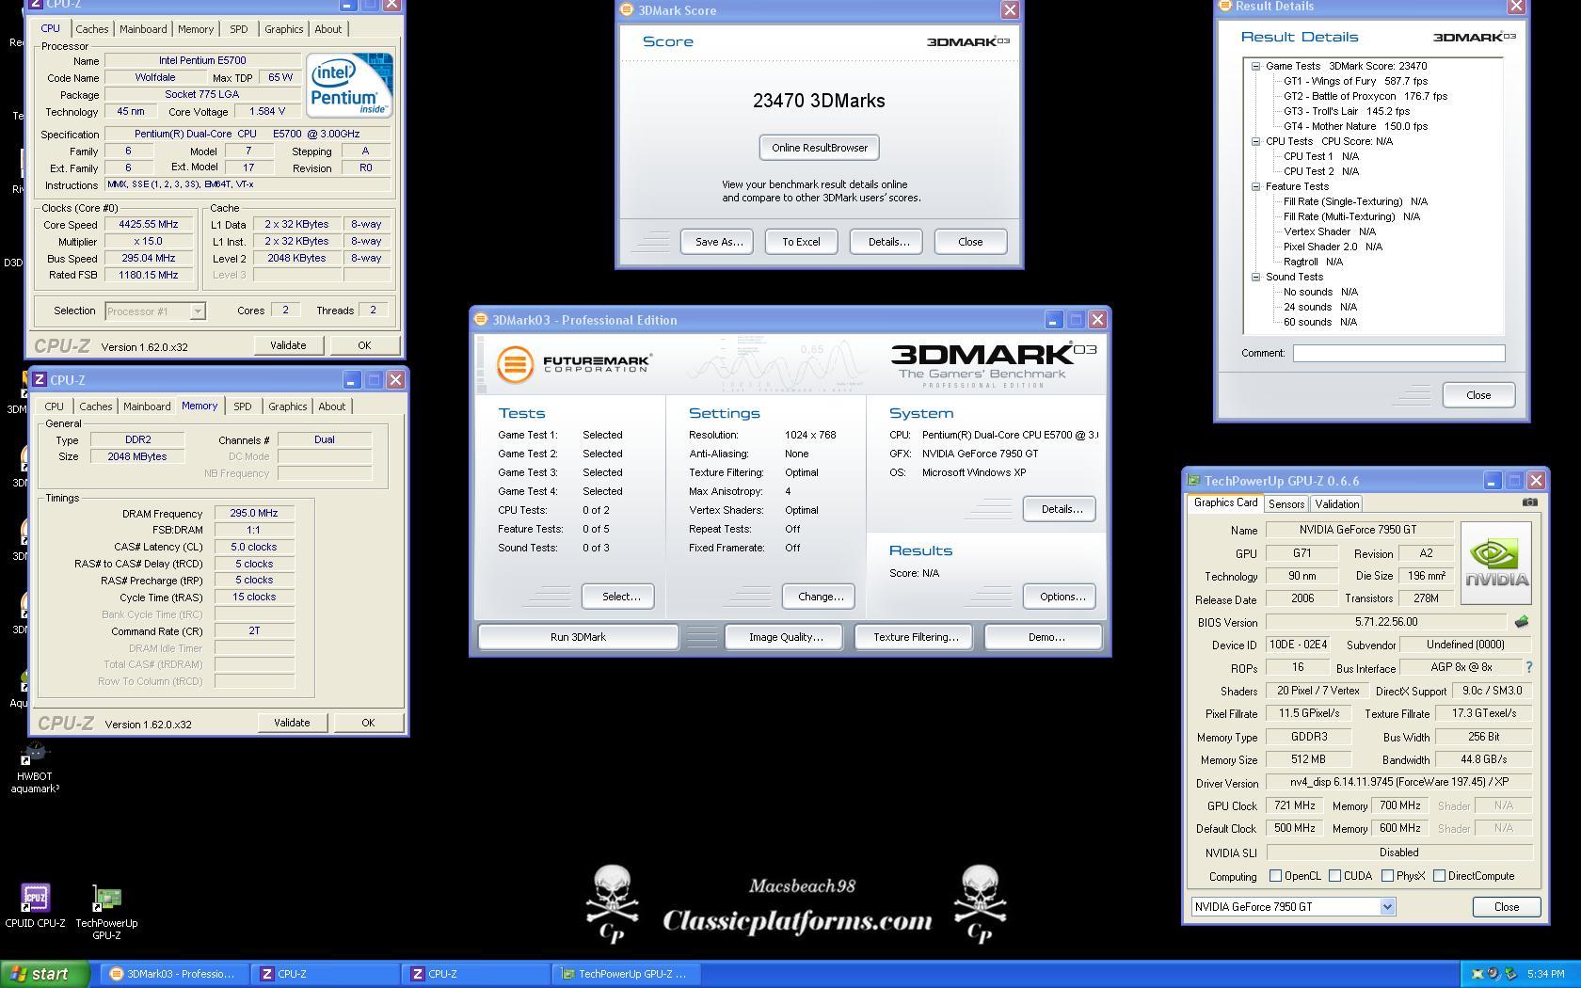Toggle the OpenCL checkbox in GPU-Z
Viewport: 1581px width, 988px height.
coord(1275,876)
